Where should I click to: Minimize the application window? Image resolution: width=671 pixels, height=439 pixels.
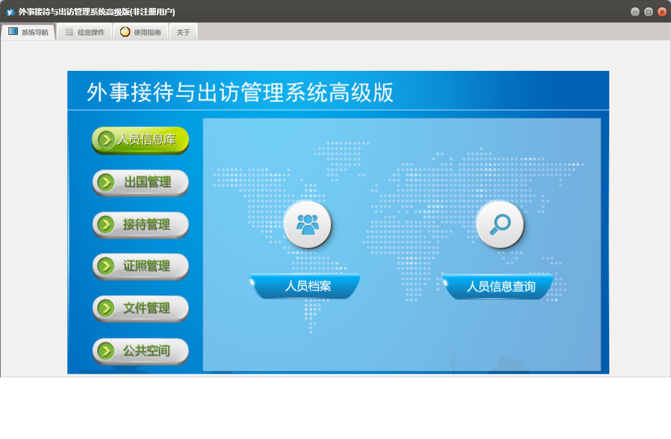point(635,12)
